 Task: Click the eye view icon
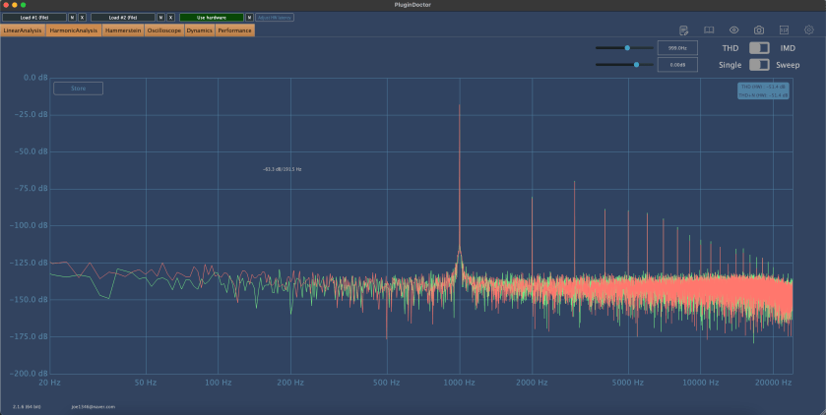(733, 30)
